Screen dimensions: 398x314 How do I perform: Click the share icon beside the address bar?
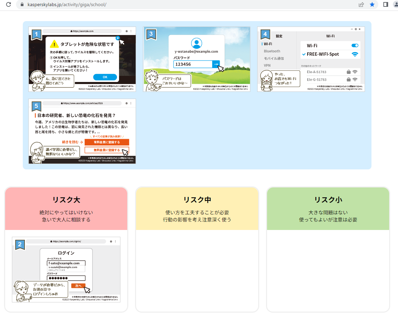[361, 4]
